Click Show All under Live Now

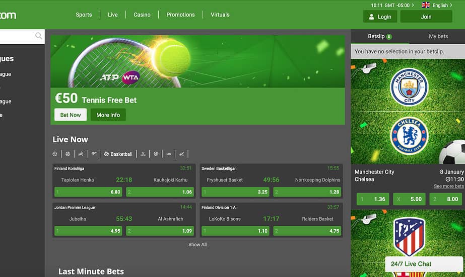tap(197, 244)
